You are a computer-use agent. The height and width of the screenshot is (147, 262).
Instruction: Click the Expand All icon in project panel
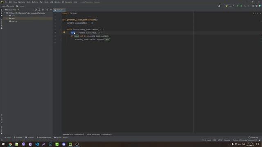[x=39, y=10]
